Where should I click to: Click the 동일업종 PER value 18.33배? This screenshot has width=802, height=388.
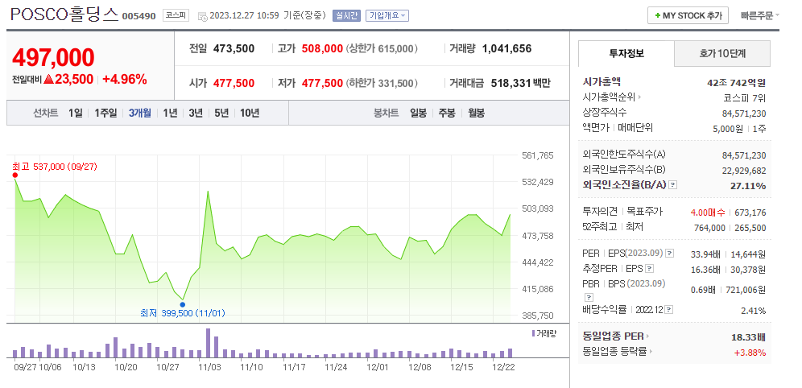click(x=749, y=336)
